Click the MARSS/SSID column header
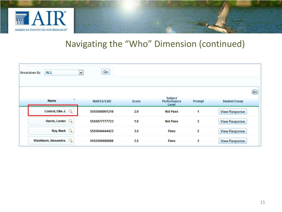This screenshot has width=282, height=212. coord(102,101)
